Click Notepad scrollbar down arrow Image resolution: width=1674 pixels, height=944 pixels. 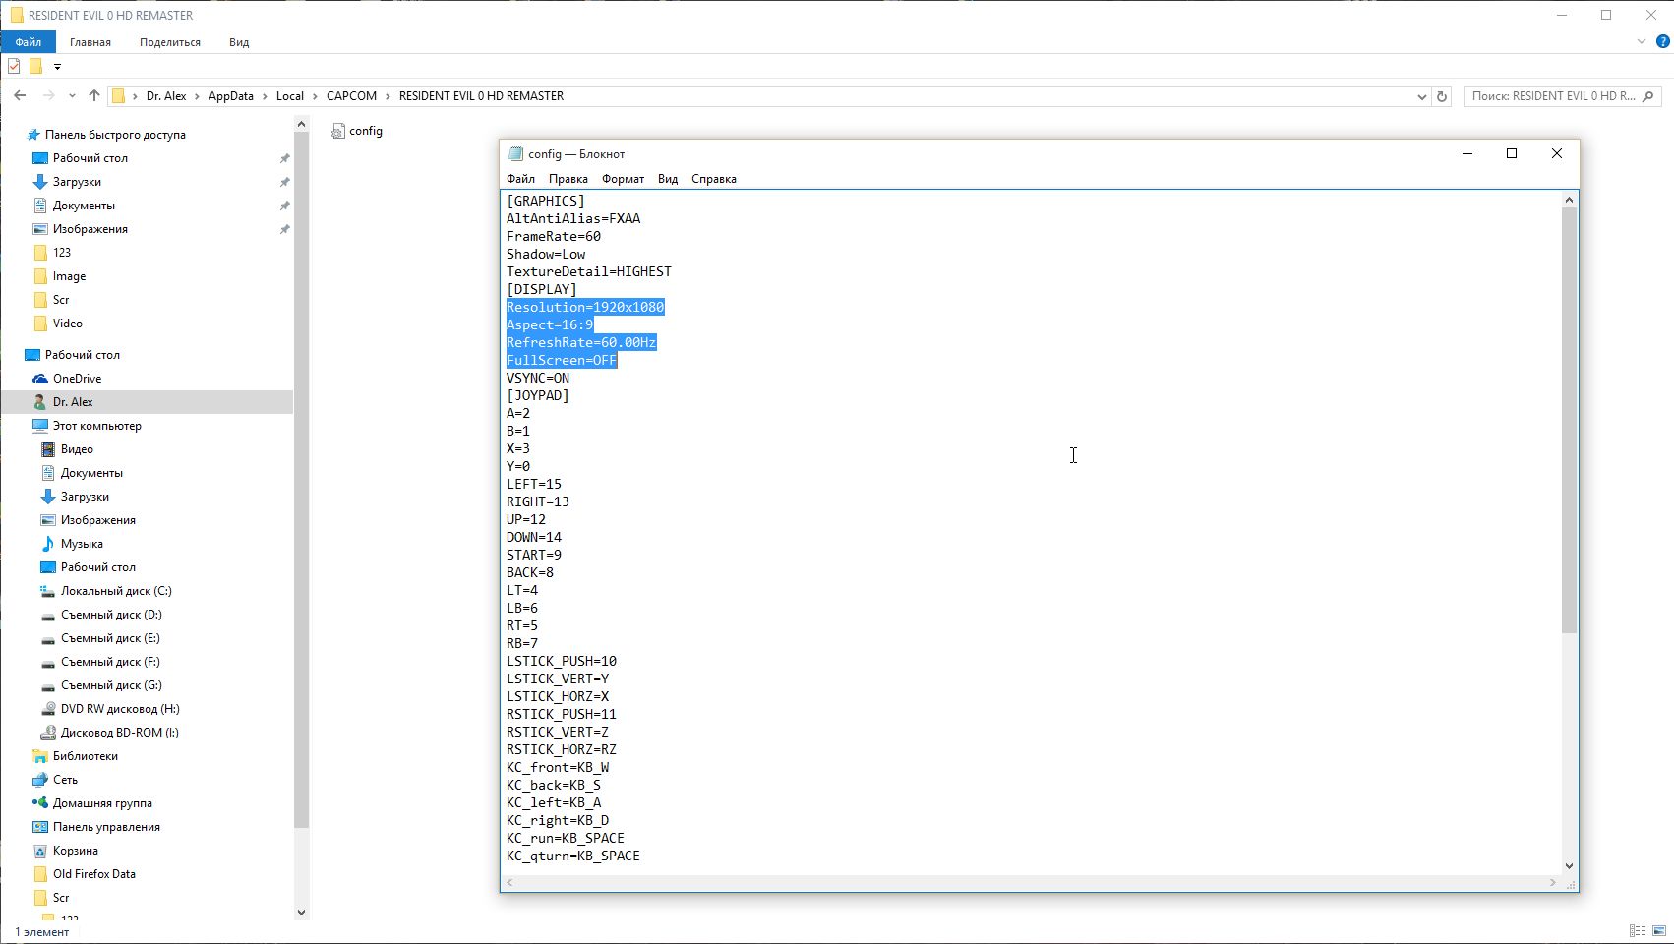coord(1569,866)
